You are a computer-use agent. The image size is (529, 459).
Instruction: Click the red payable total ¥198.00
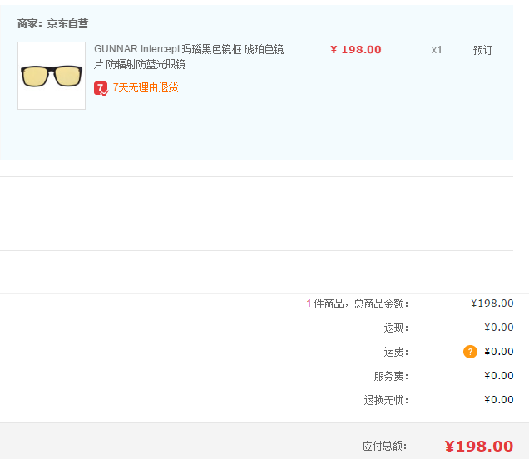coord(479,447)
